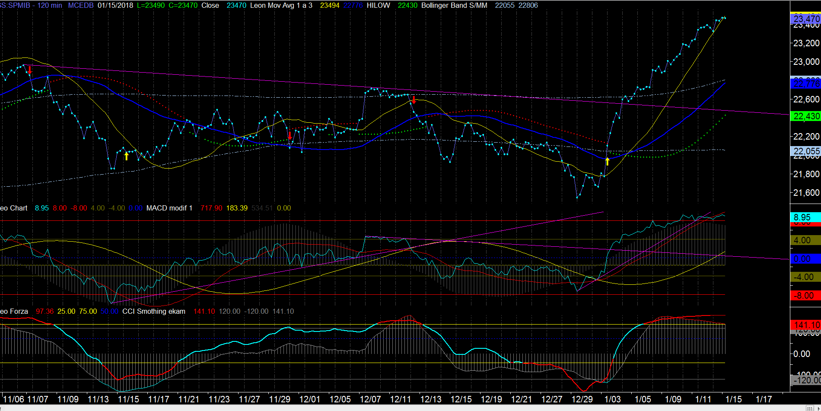Select the 'MACD modif 1' indicator label
Image resolution: width=821 pixels, height=411 pixels.
click(169, 208)
